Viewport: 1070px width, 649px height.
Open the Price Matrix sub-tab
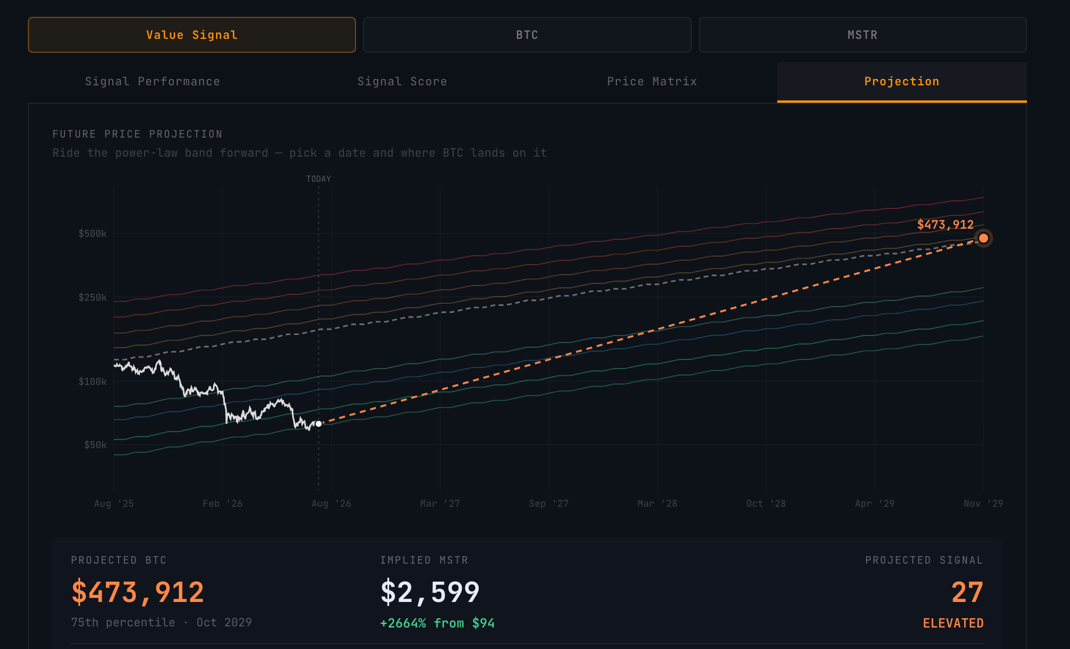coord(652,82)
